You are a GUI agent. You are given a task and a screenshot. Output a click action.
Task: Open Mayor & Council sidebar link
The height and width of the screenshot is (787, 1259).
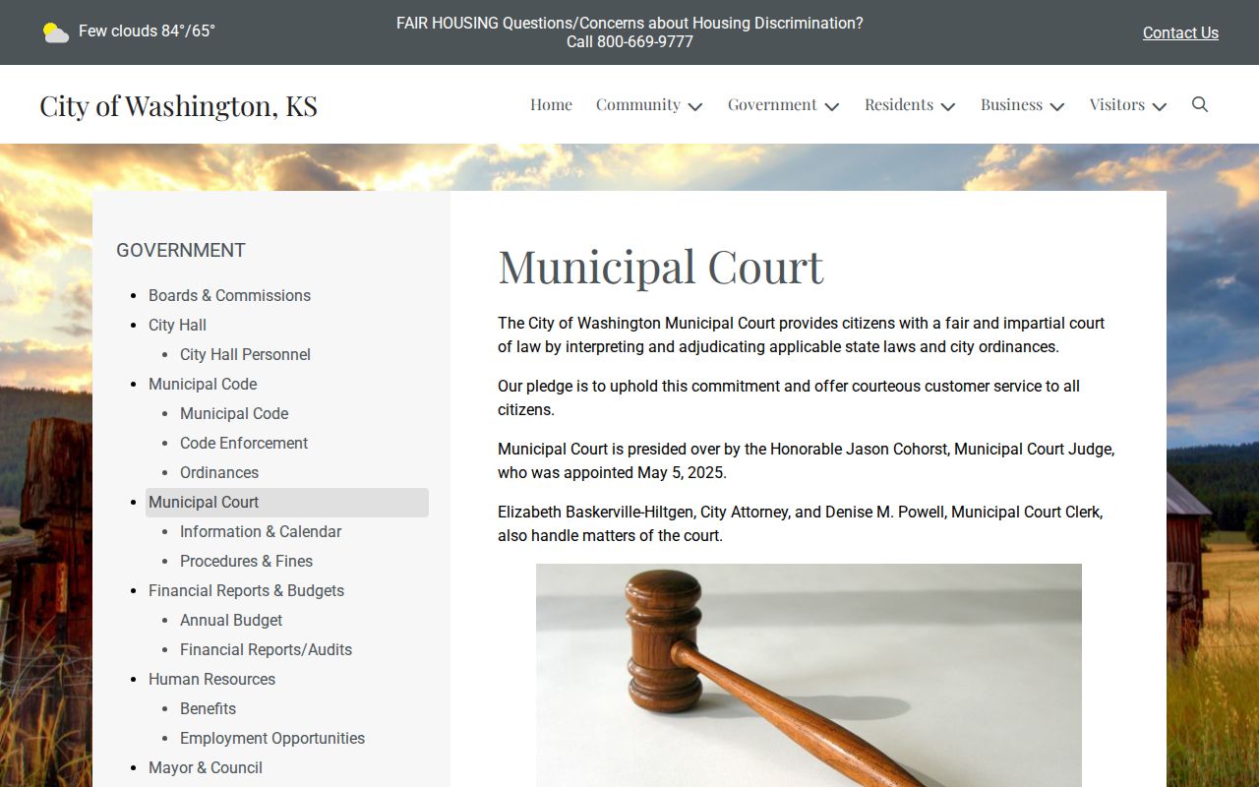pyautogui.click(x=206, y=767)
